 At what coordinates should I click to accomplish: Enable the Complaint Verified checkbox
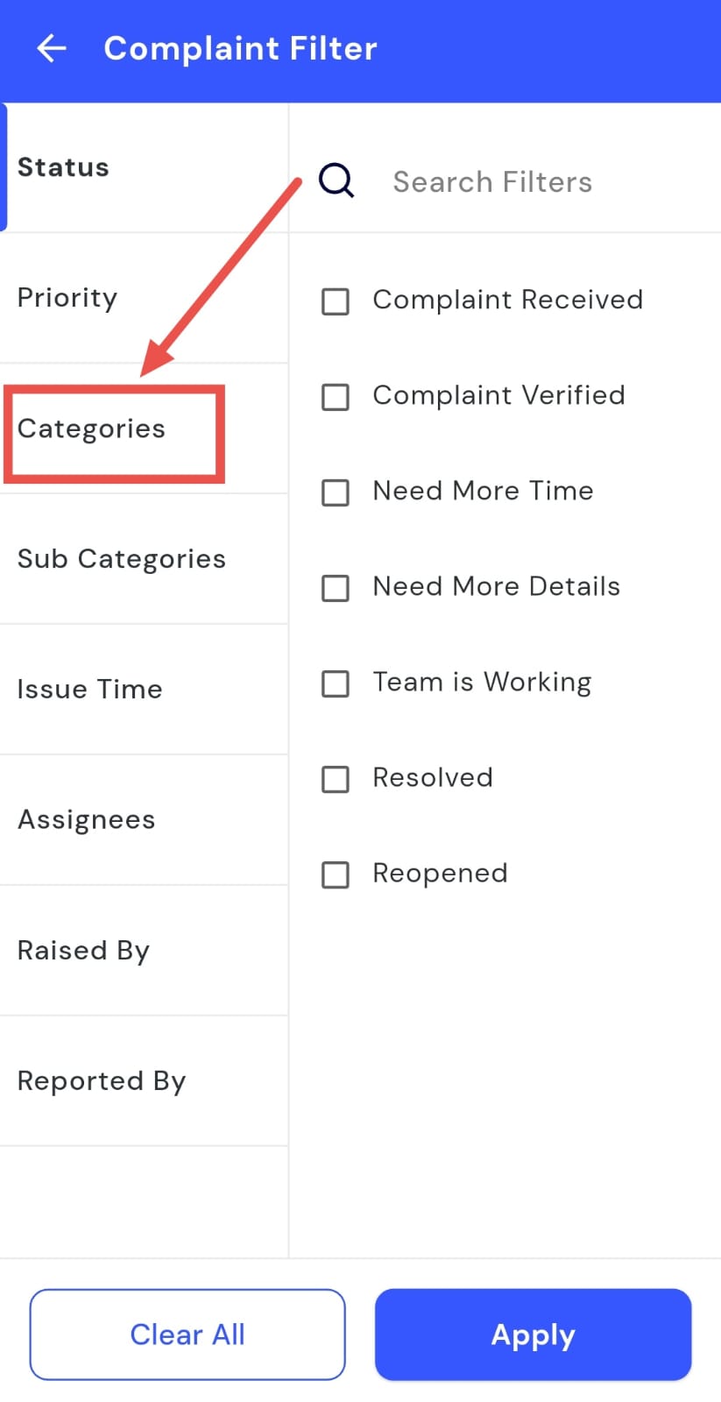click(336, 397)
